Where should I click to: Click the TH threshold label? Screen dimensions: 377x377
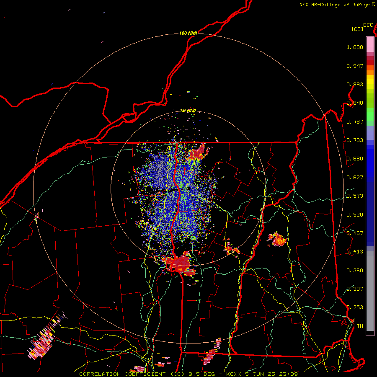(x=360, y=326)
